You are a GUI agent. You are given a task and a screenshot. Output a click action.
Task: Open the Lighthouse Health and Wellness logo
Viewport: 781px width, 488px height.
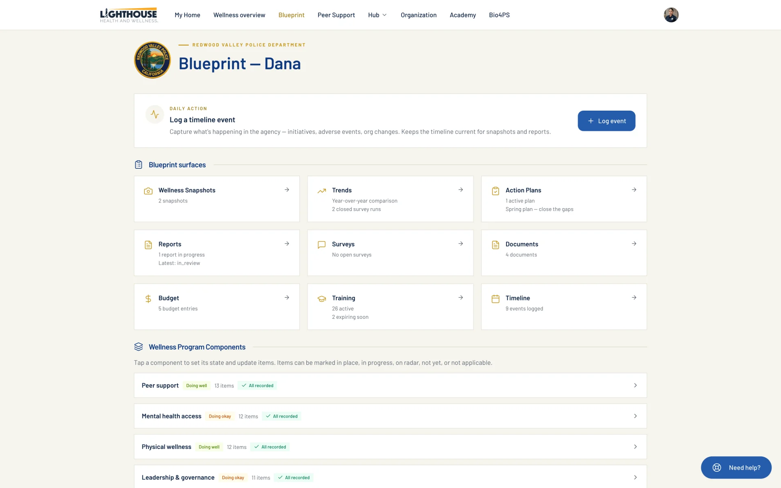129,15
